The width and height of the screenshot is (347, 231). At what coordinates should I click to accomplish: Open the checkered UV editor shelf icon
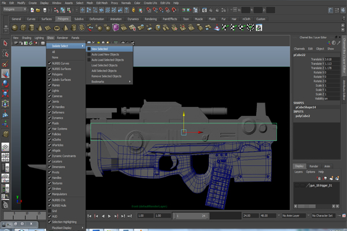(259, 28)
